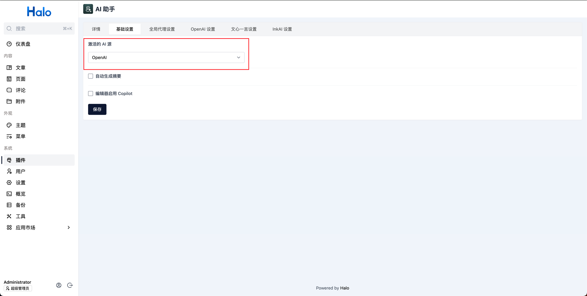Click the 页面 page icon
Image resolution: width=587 pixels, height=296 pixels.
point(9,79)
